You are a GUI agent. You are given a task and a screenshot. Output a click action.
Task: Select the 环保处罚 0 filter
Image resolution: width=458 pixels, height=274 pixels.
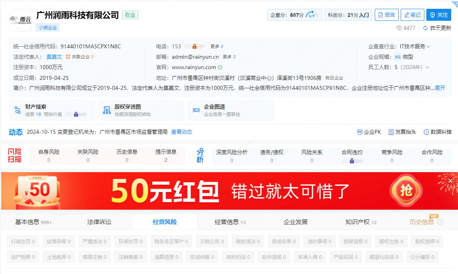pyautogui.click(x=131, y=241)
